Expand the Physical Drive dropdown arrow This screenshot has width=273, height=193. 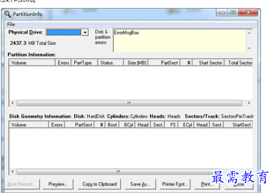point(85,32)
